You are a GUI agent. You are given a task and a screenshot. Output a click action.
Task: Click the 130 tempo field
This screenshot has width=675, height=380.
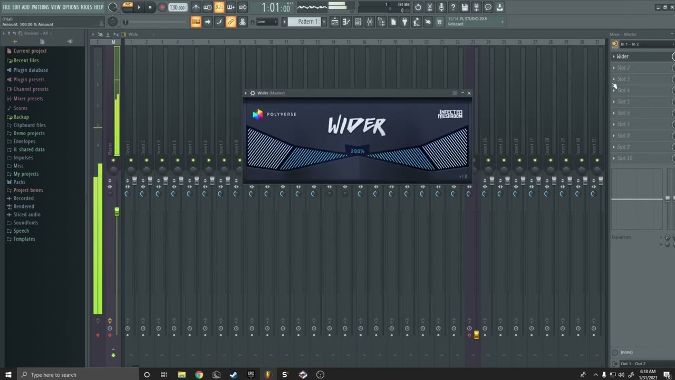click(x=178, y=7)
